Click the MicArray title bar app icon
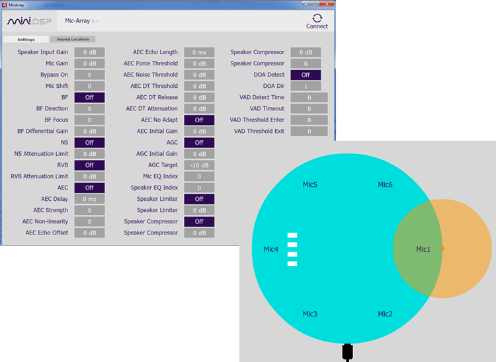The image size is (496, 362). pos(5,3)
